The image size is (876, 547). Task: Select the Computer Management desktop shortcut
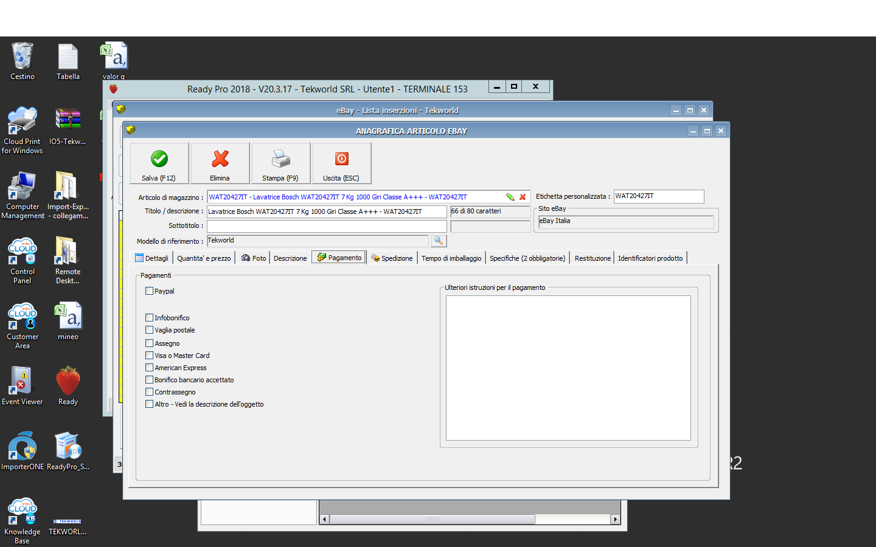coord(23,195)
